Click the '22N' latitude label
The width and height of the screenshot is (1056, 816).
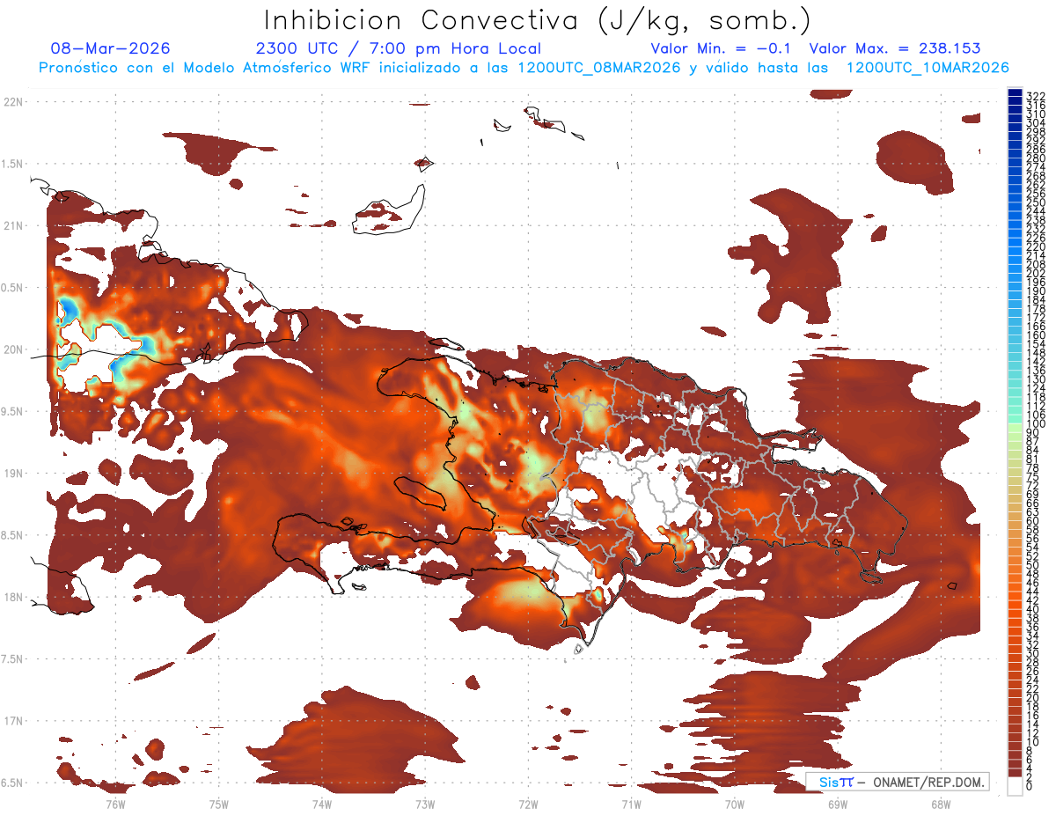point(13,102)
